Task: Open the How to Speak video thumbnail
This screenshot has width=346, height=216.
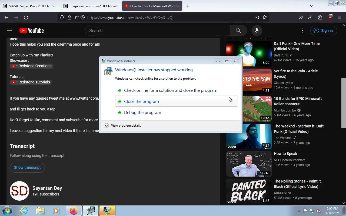Action: point(249,163)
